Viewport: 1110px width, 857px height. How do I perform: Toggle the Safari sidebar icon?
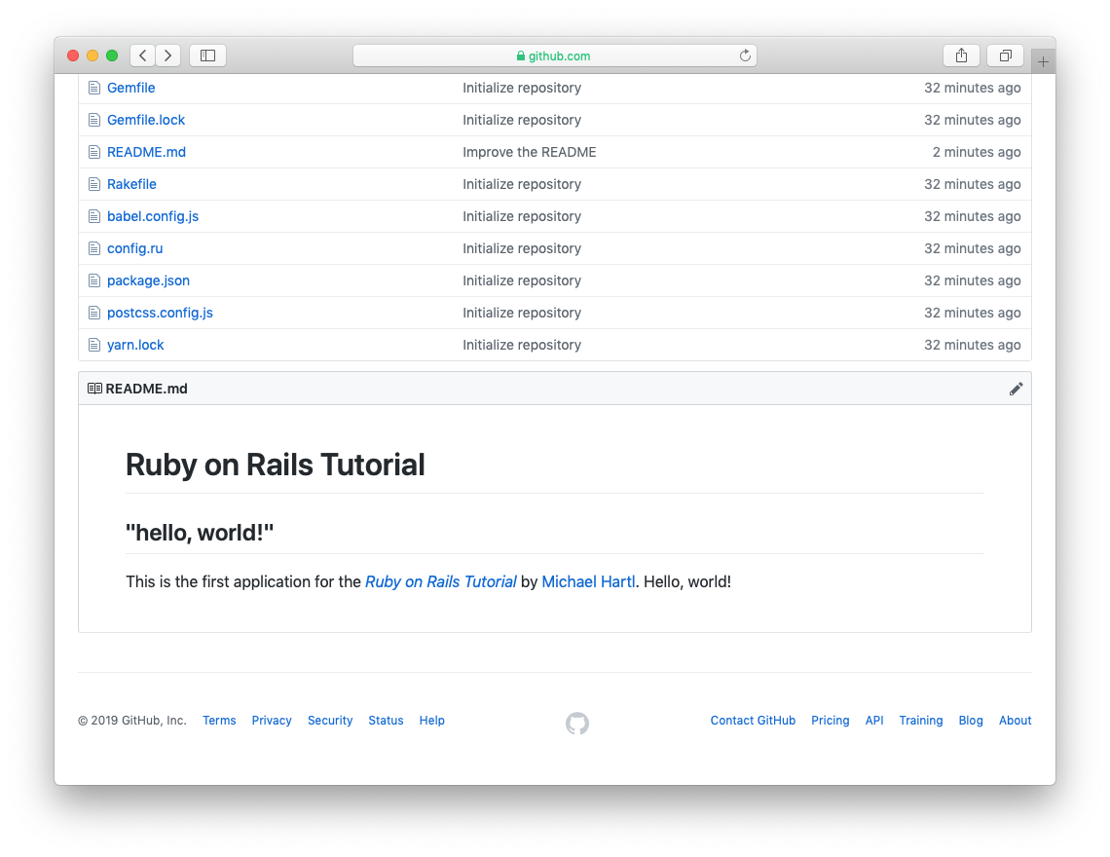tap(207, 56)
